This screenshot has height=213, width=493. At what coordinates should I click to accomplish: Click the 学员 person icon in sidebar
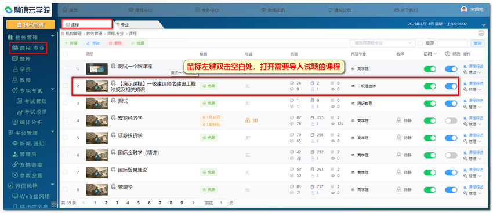click(14, 69)
